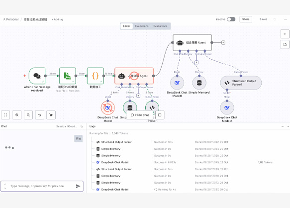Open the green Read File(s) From Disk node
This screenshot has height=208, width=290.
pyautogui.click(x=68, y=76)
